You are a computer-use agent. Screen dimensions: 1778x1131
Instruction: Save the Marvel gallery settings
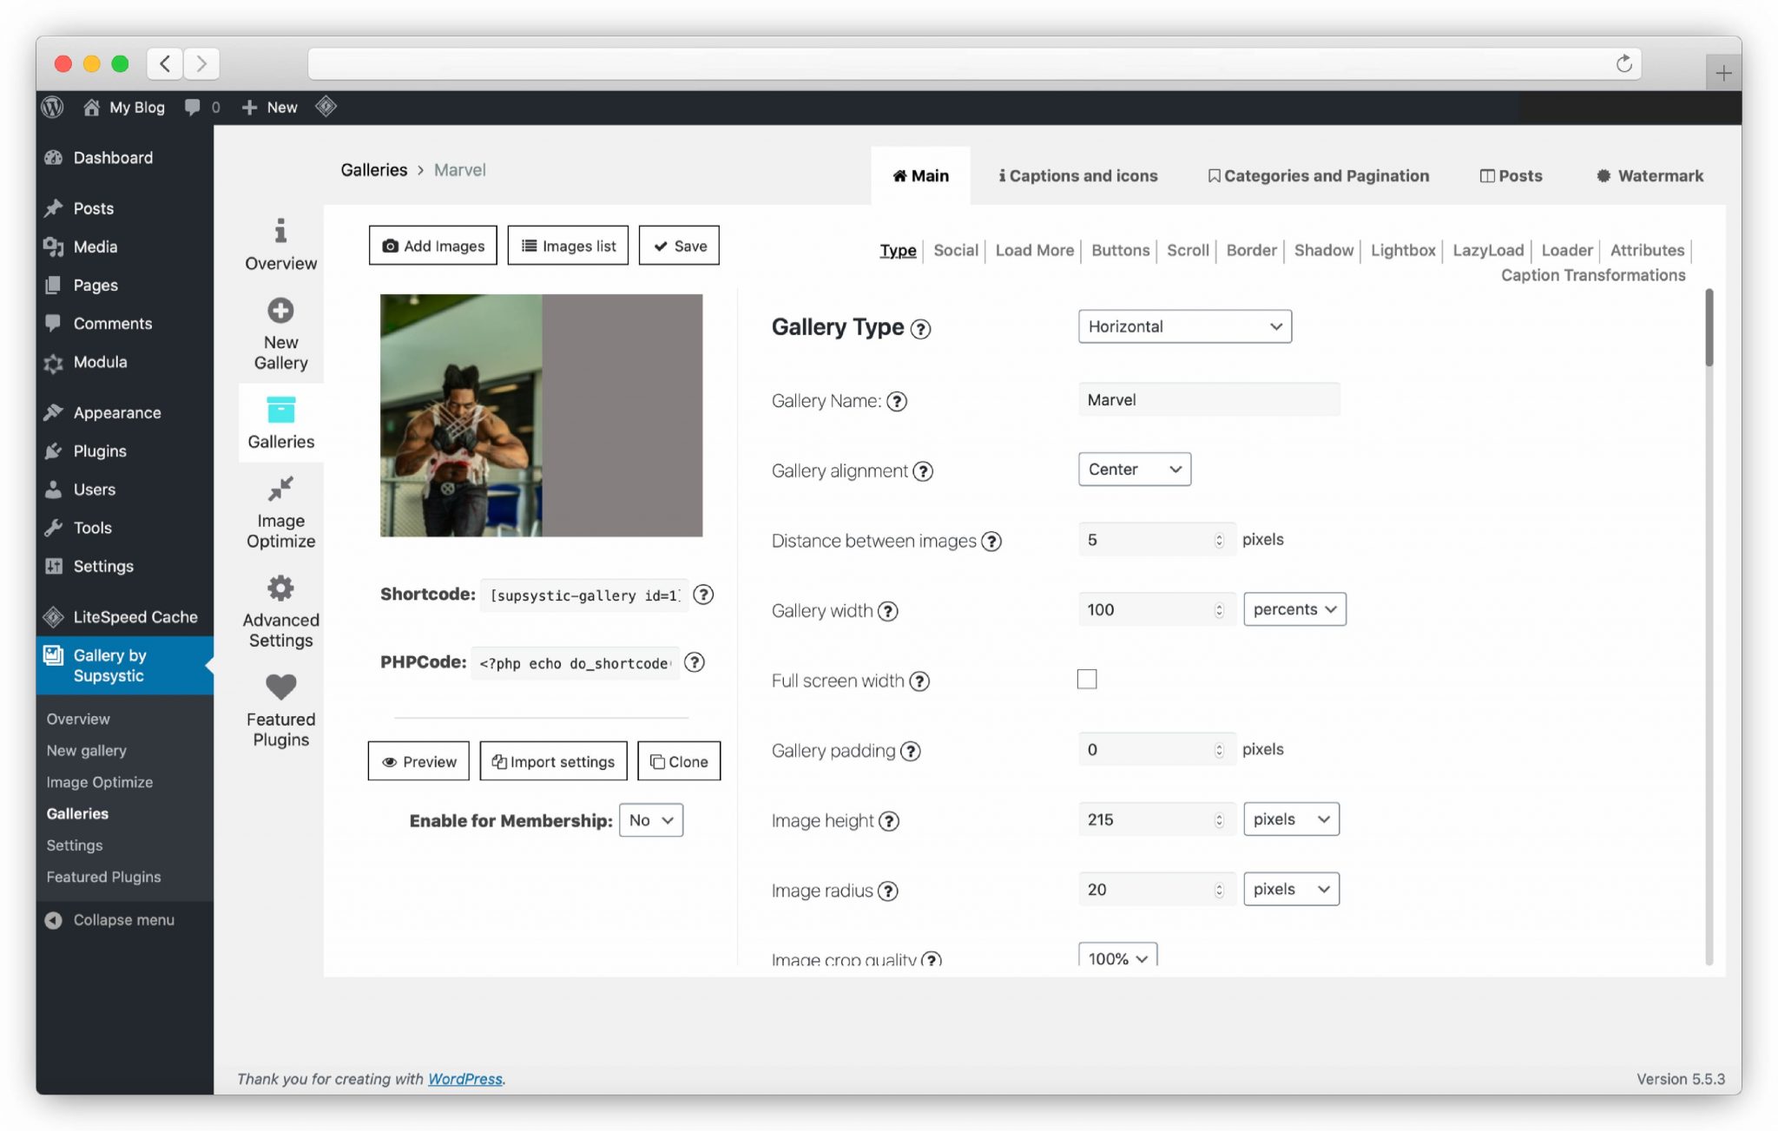tap(679, 246)
